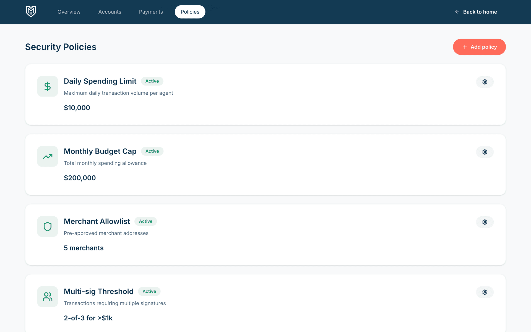Click the users icon on Multi-sig Threshold
This screenshot has height=332, width=531.
tap(48, 297)
